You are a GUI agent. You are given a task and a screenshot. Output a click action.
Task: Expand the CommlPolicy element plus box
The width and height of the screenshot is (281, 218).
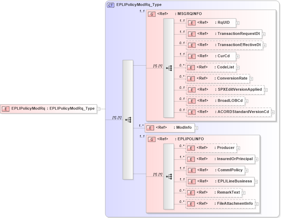(x=246, y=170)
